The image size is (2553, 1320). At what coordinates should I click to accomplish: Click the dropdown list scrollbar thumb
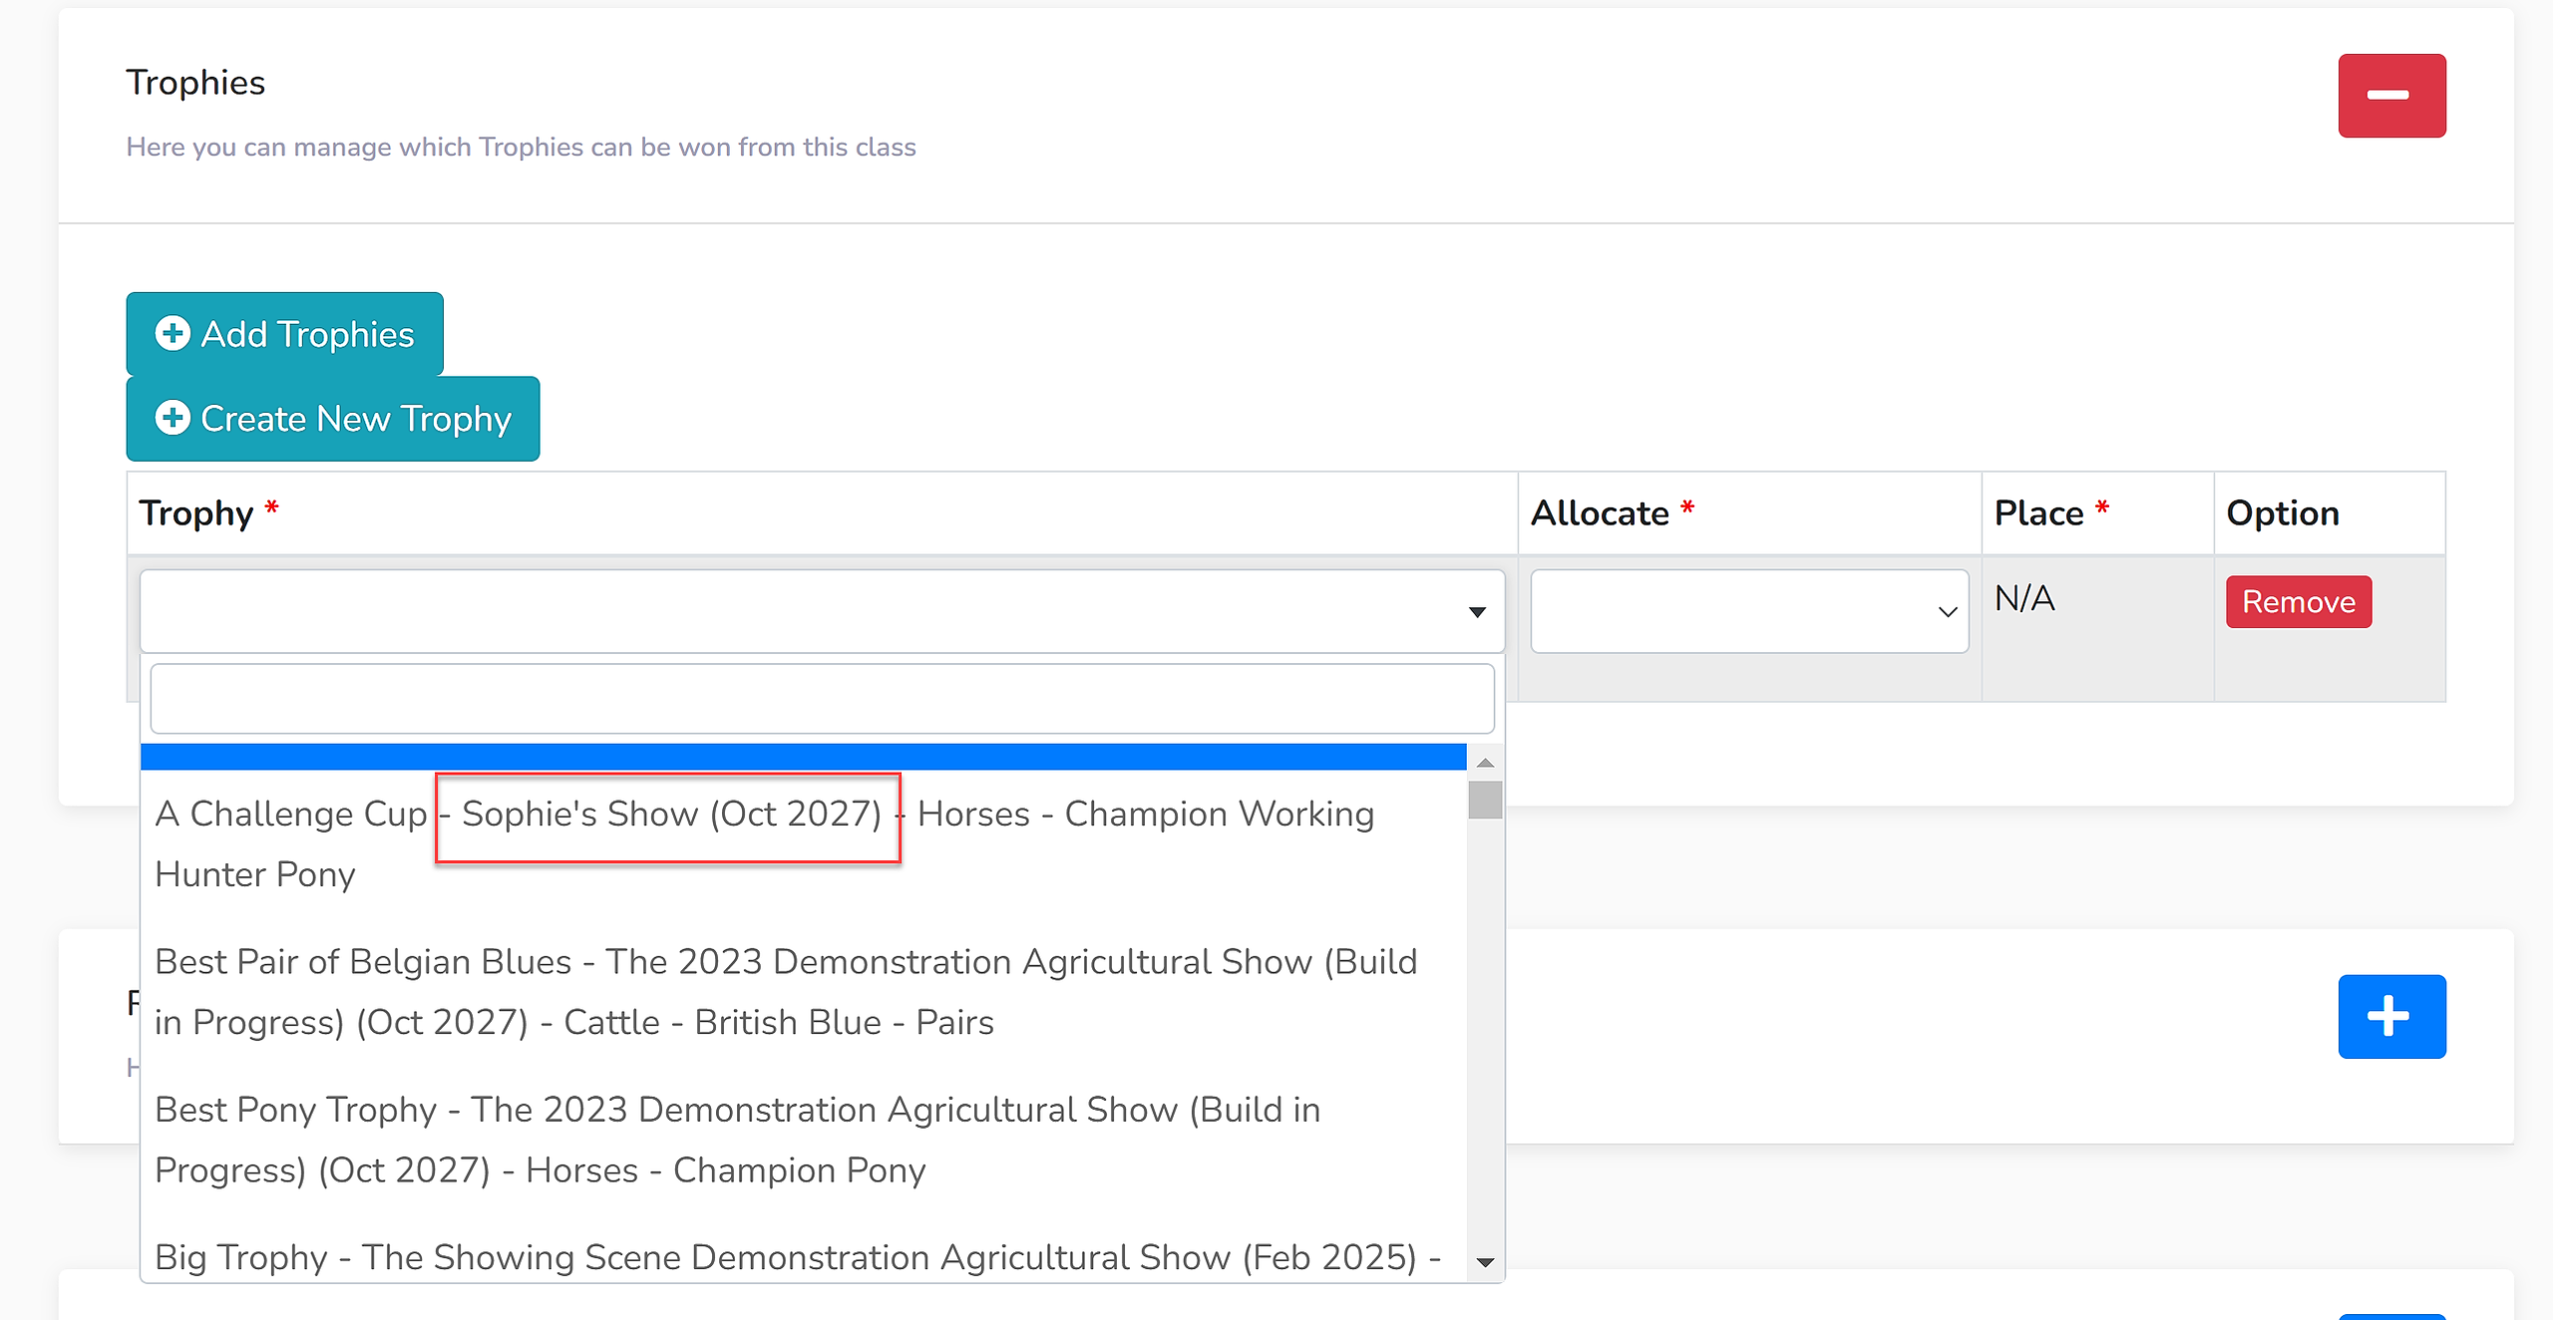[1485, 800]
